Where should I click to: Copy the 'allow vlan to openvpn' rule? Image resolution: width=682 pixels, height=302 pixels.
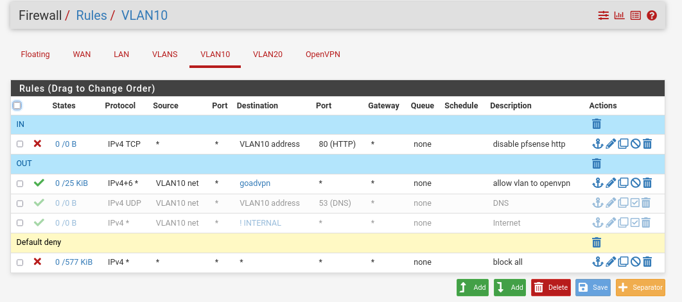point(623,183)
